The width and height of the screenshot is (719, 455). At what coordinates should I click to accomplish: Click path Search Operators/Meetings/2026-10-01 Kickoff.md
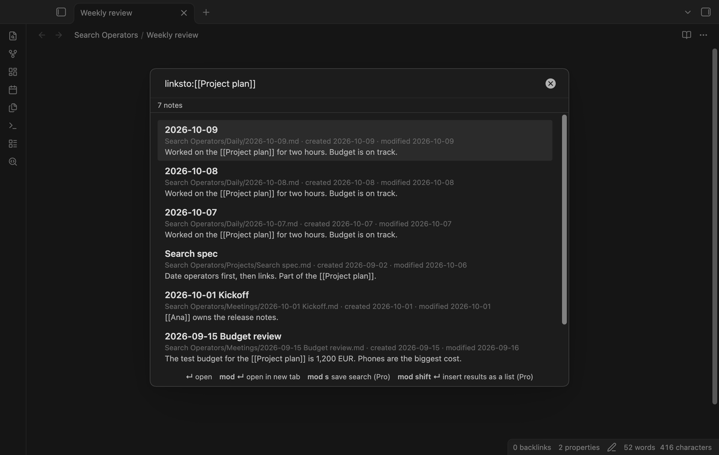tap(252, 307)
